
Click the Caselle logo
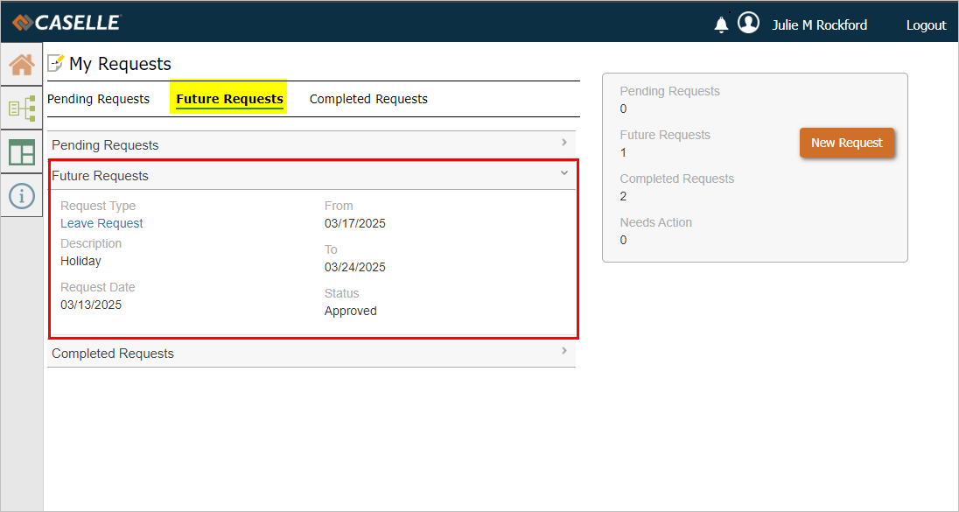[x=66, y=23]
